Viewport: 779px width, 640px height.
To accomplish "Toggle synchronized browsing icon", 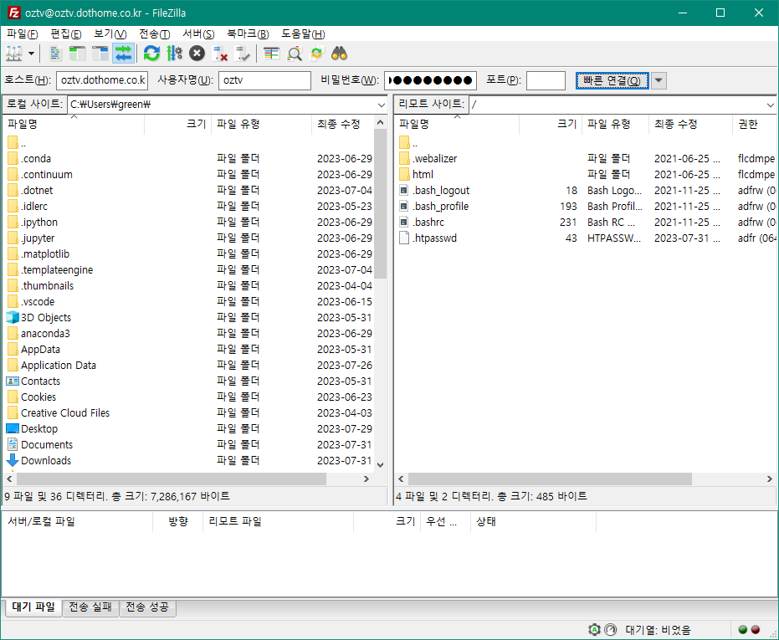I will pyautogui.click(x=316, y=54).
